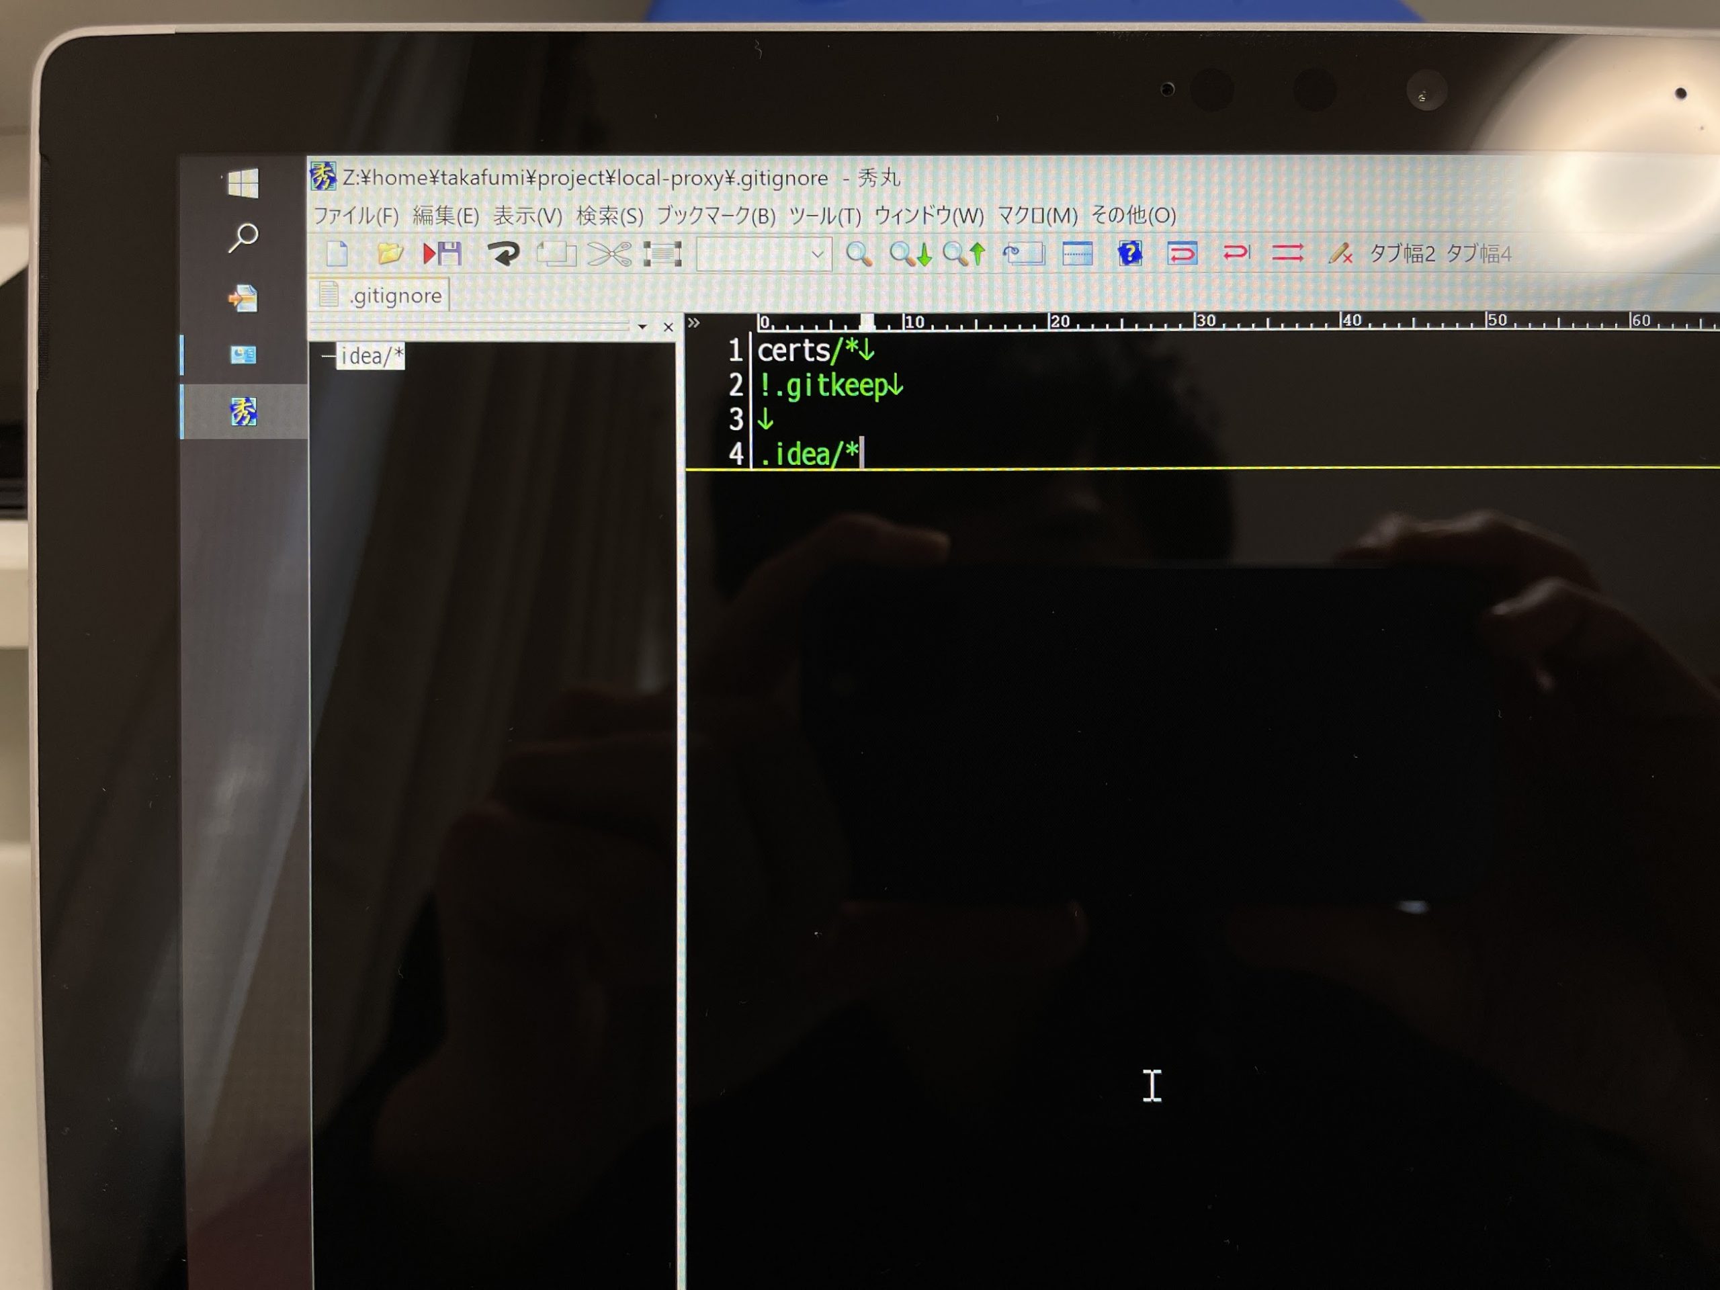Click the Find previous up-arrow icon
Image resolution: width=1720 pixels, height=1290 pixels.
(964, 254)
